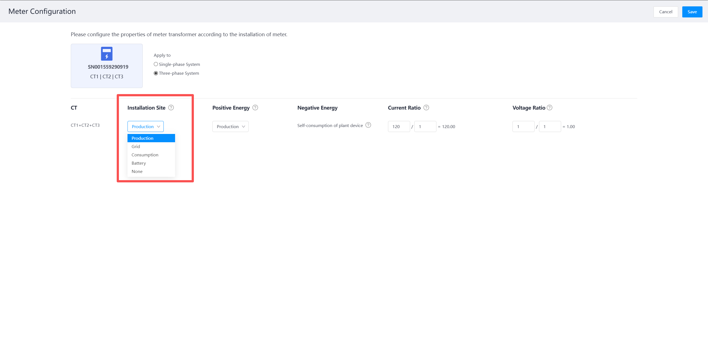Select Three-phase System radio button
The image size is (708, 352).
(x=156, y=73)
